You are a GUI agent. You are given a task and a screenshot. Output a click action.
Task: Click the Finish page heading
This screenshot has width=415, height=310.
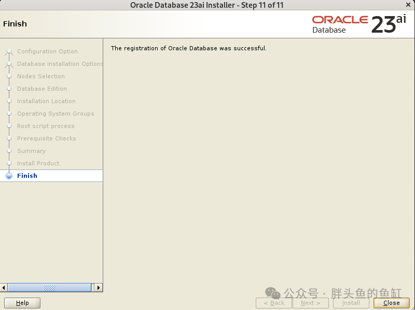15,24
